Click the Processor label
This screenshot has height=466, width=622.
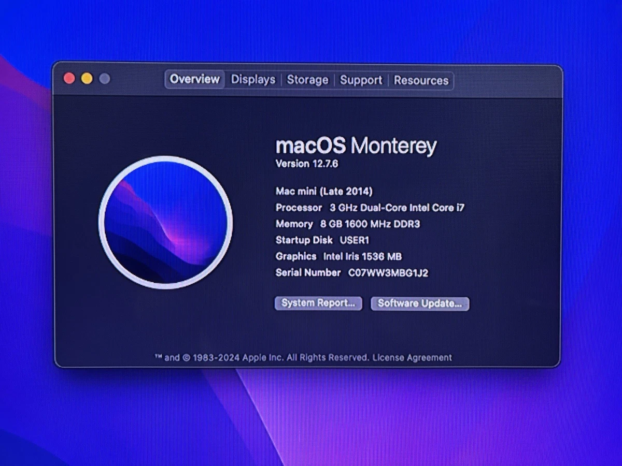coord(299,208)
